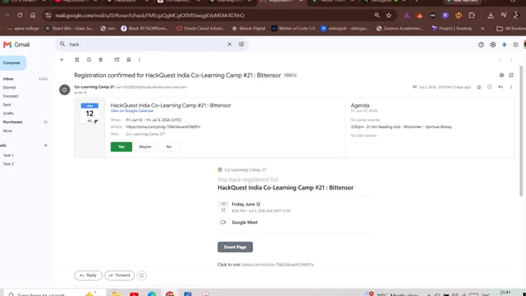Reload the page in browser

point(20,15)
